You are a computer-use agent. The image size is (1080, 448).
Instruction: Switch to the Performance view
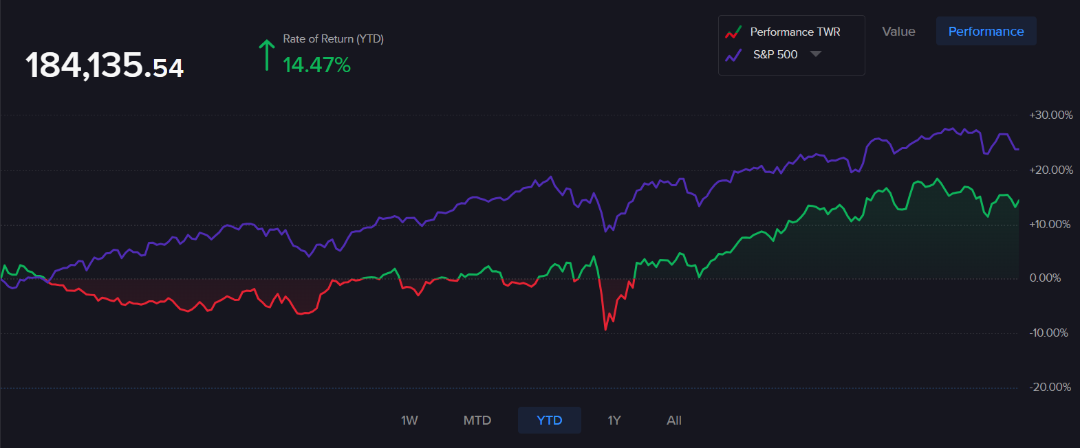(x=986, y=32)
